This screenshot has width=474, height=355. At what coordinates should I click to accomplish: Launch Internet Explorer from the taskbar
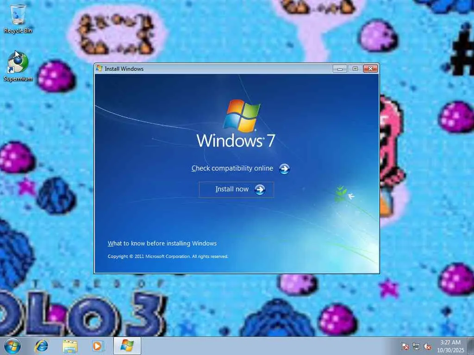(x=41, y=346)
